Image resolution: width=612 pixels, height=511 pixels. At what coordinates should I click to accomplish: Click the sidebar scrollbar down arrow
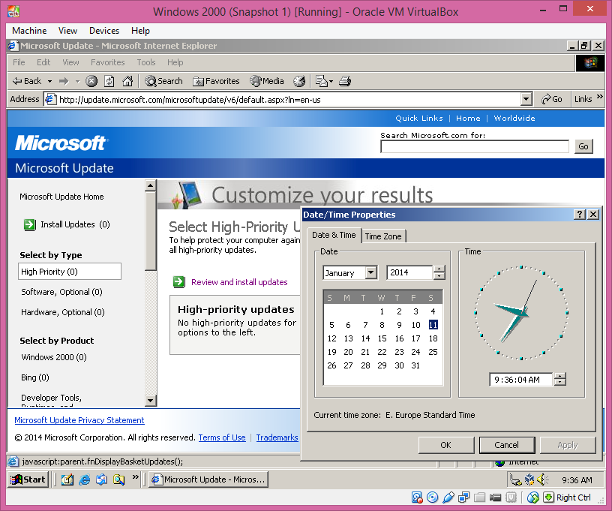[150, 400]
